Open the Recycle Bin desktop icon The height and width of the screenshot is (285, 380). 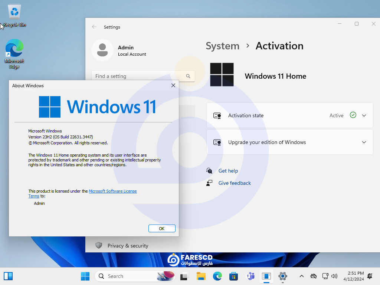coord(14,15)
